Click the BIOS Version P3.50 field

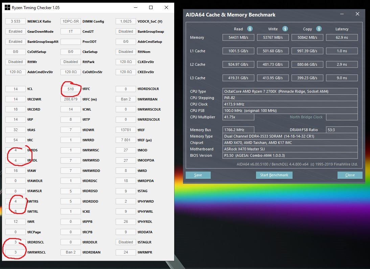pos(290,155)
